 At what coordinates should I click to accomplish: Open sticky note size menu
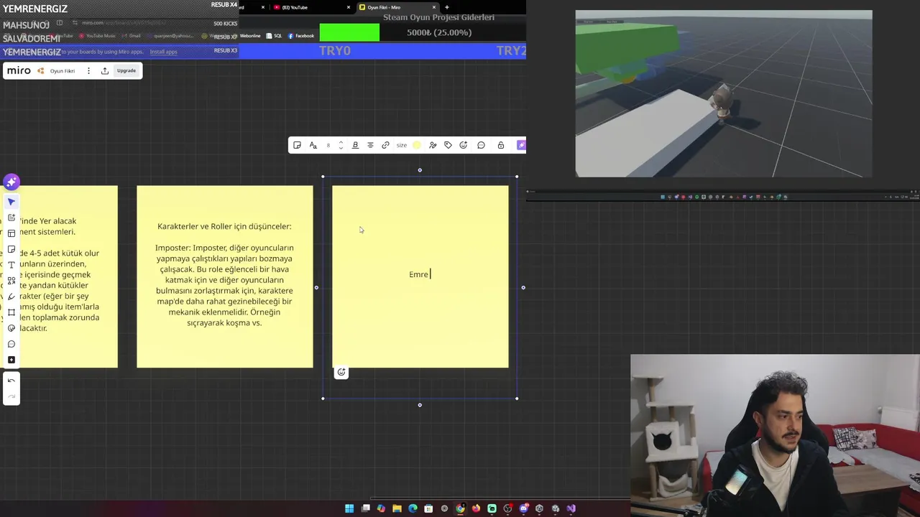coord(402,145)
